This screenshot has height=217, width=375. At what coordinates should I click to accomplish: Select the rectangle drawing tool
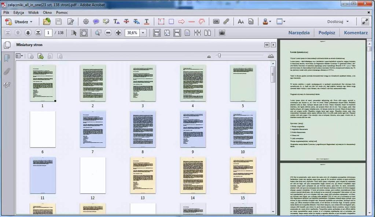(171, 22)
